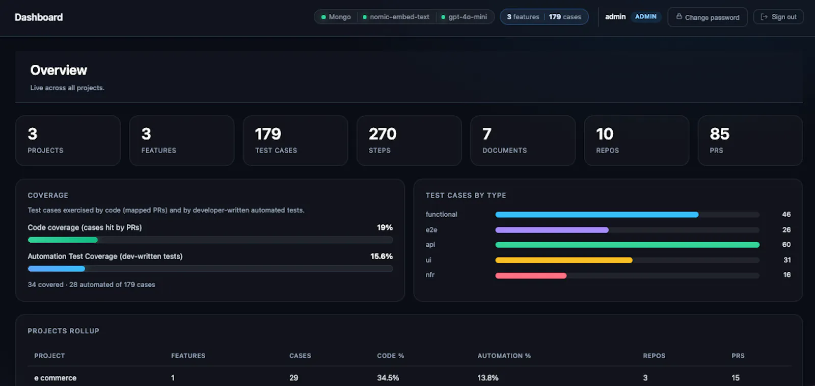Click the REPOS column header in rollup
815x386 pixels.
654,356
